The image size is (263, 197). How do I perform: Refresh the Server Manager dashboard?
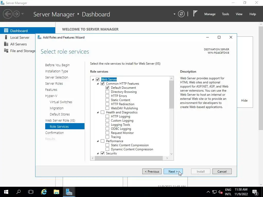(x=181, y=14)
